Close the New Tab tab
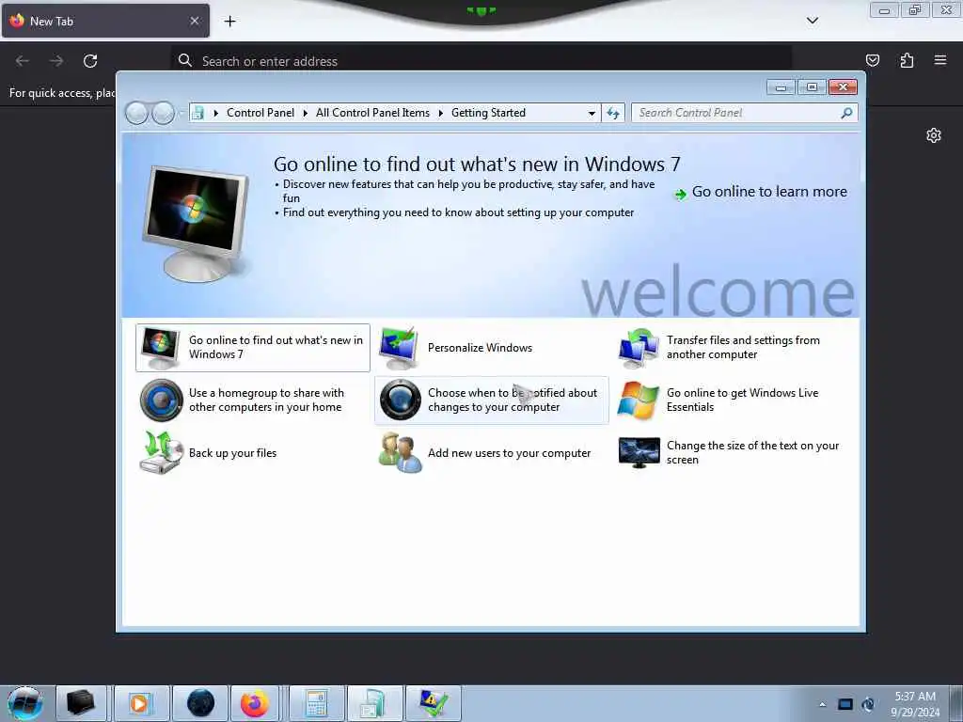 (x=195, y=21)
